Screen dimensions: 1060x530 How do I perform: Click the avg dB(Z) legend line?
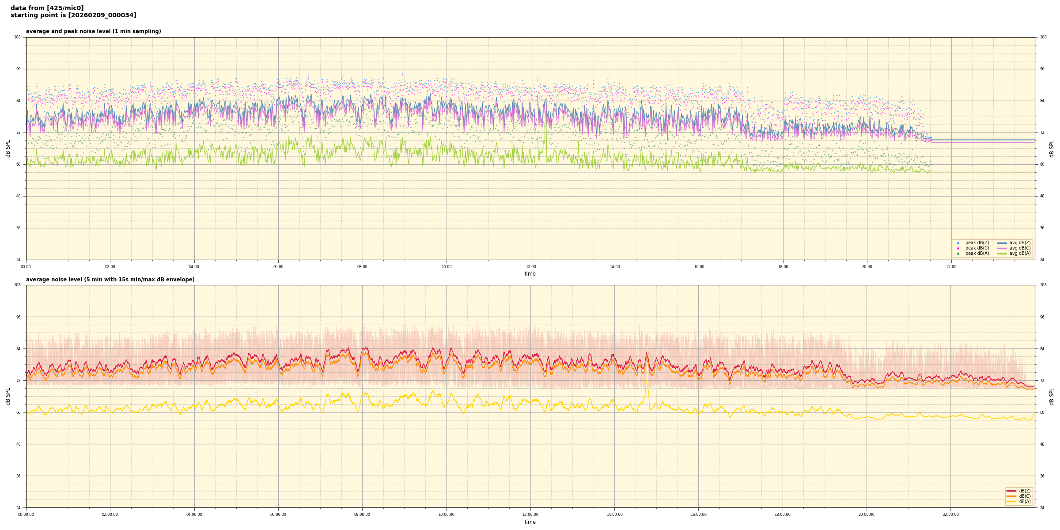coord(1002,243)
